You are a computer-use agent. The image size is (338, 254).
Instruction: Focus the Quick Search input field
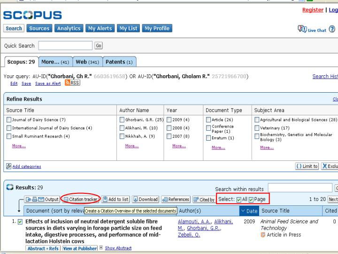click(x=65, y=46)
